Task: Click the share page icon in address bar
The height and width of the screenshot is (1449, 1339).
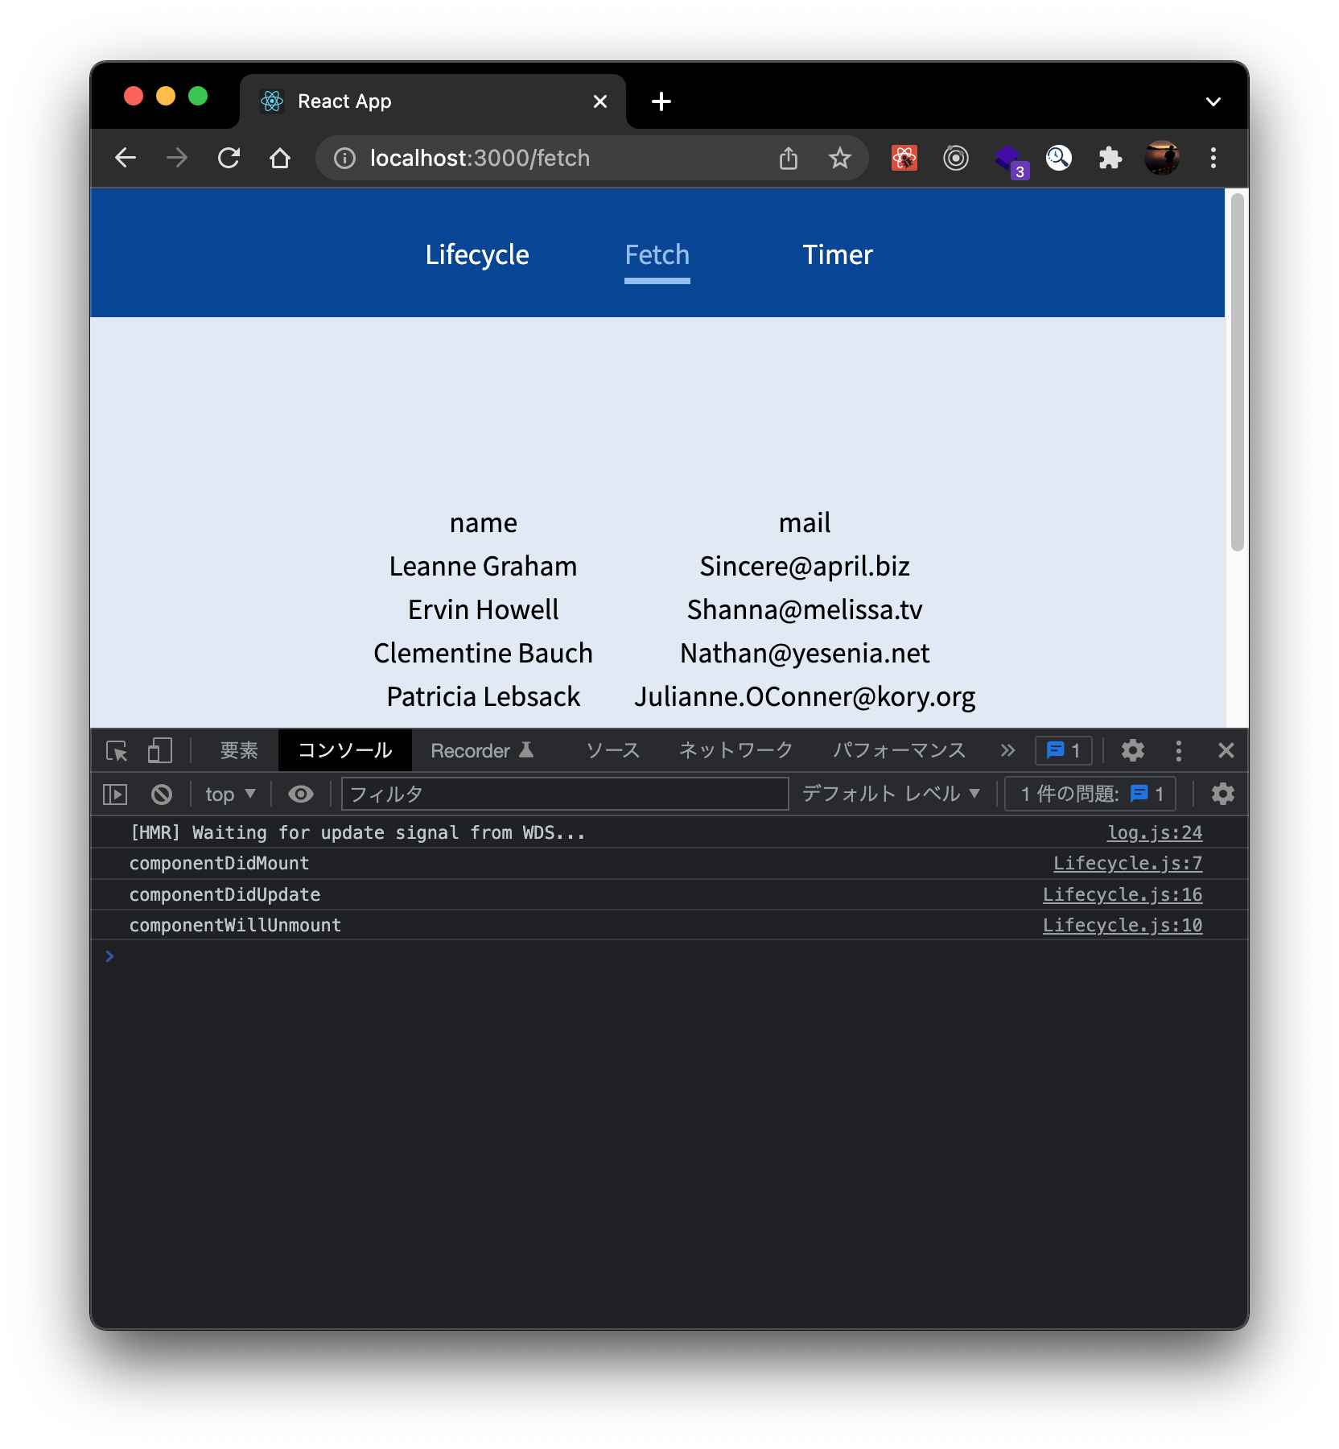Action: tap(789, 158)
